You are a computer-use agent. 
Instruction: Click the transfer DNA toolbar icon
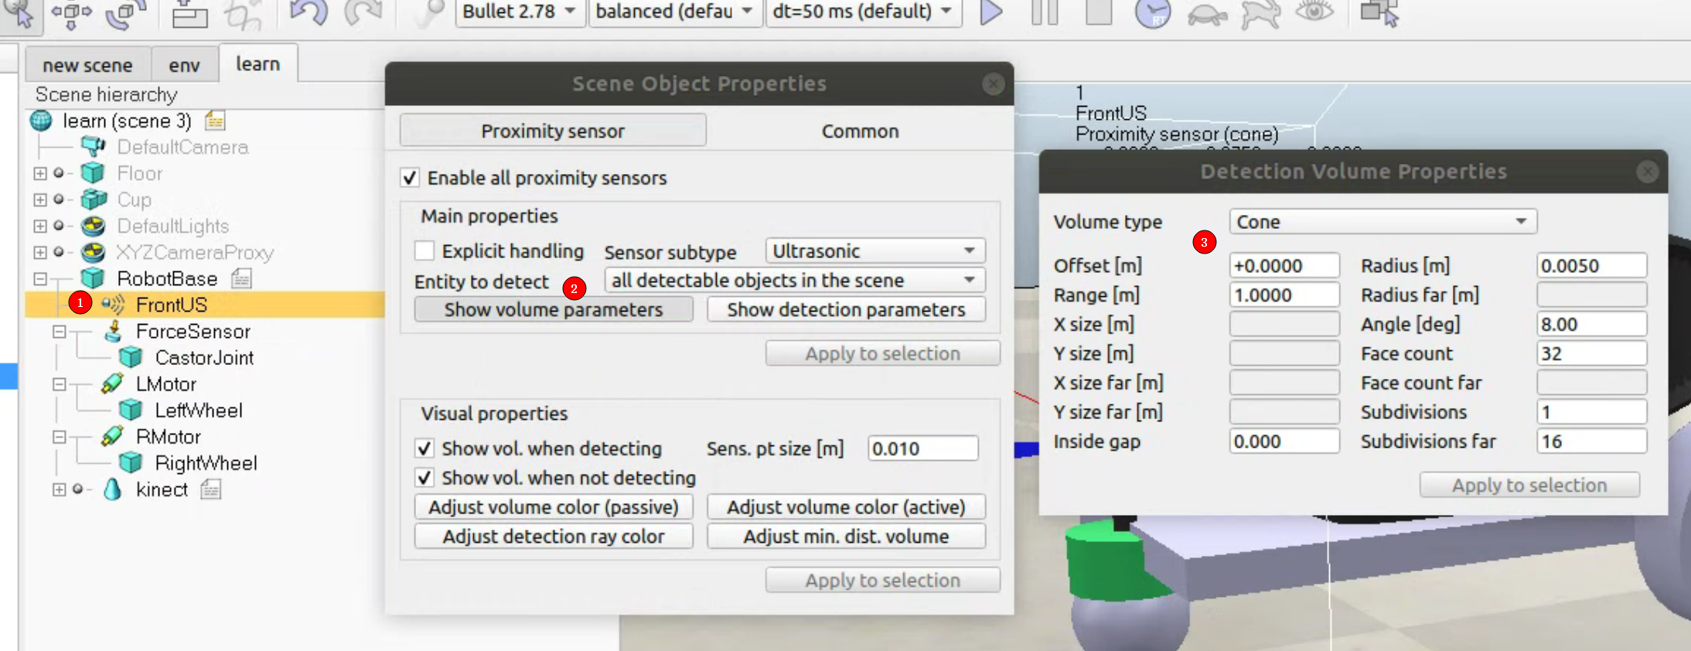coord(243,14)
